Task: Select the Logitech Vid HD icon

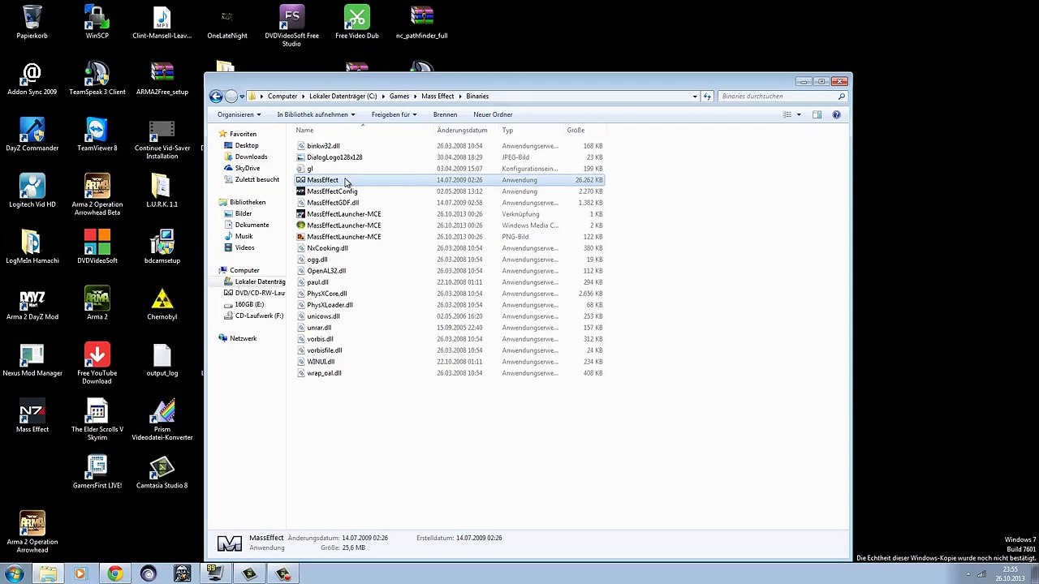Action: 32,191
